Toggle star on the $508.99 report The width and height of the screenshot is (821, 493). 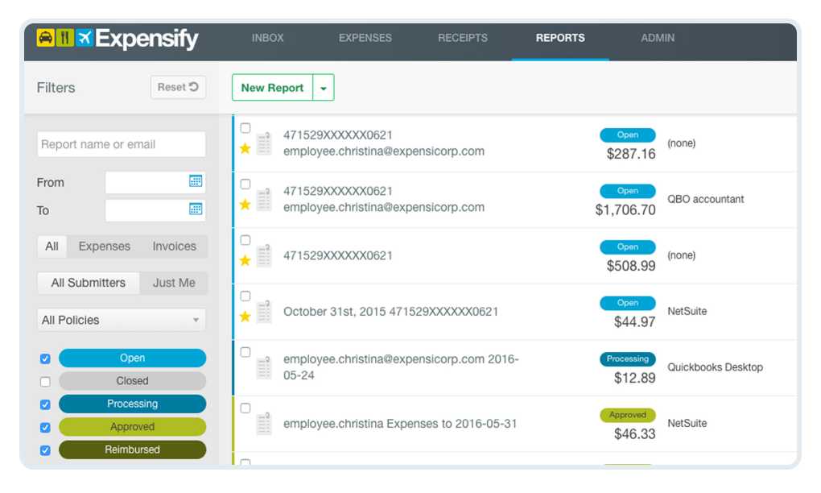click(x=245, y=261)
